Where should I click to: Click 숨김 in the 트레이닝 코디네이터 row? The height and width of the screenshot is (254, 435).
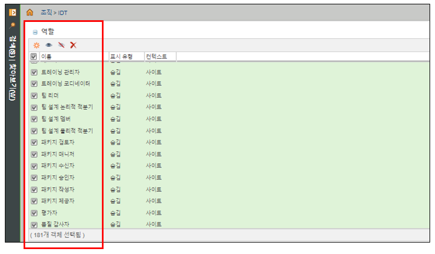[x=116, y=83]
